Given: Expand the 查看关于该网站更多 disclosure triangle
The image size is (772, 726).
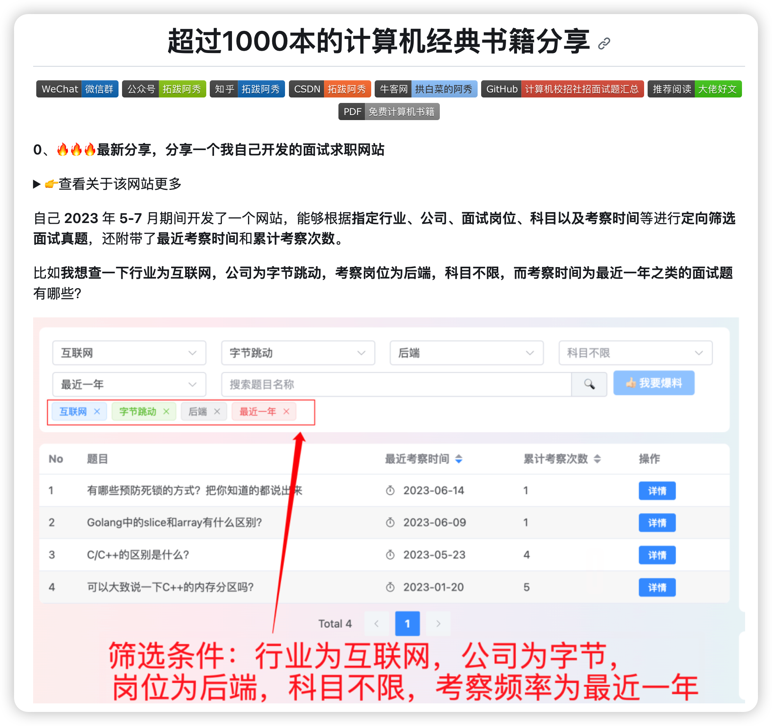Looking at the screenshot, I should click(x=37, y=184).
